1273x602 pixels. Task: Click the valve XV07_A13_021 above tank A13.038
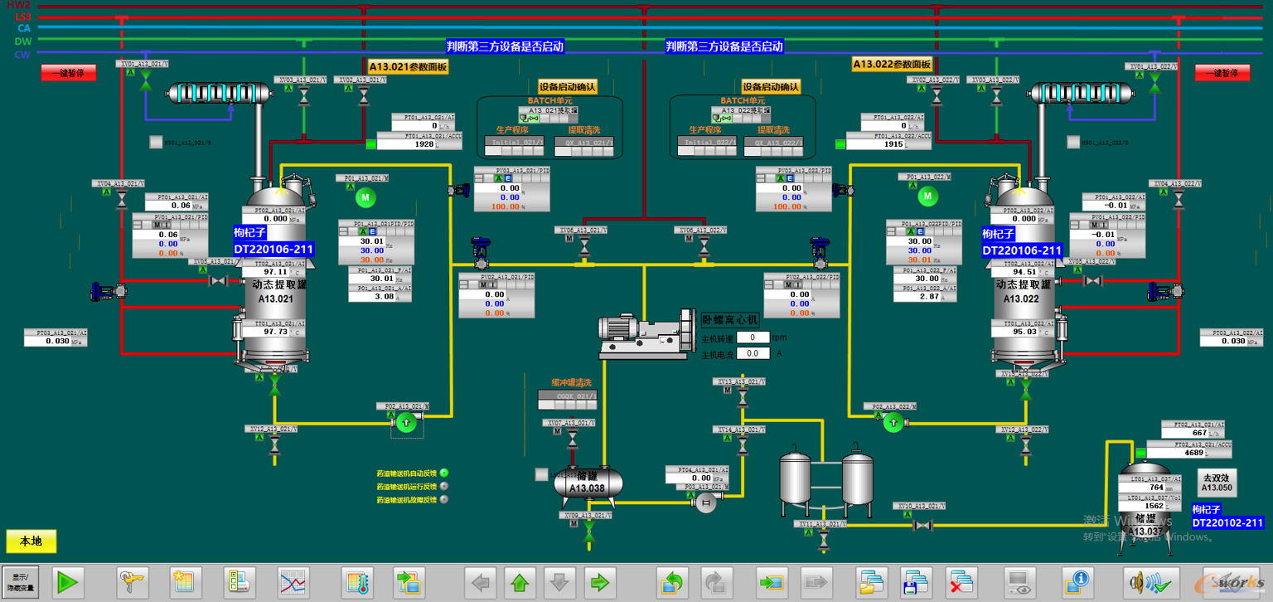tap(570, 440)
